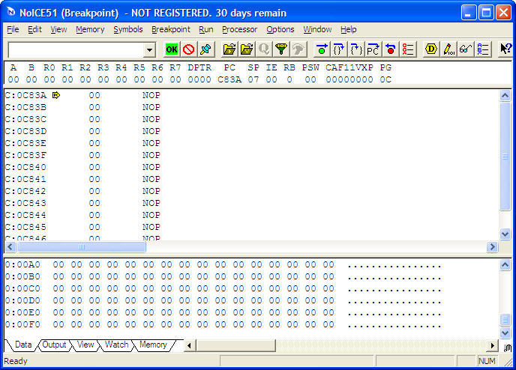Open the View menu
The height and width of the screenshot is (370, 516).
tap(58, 29)
